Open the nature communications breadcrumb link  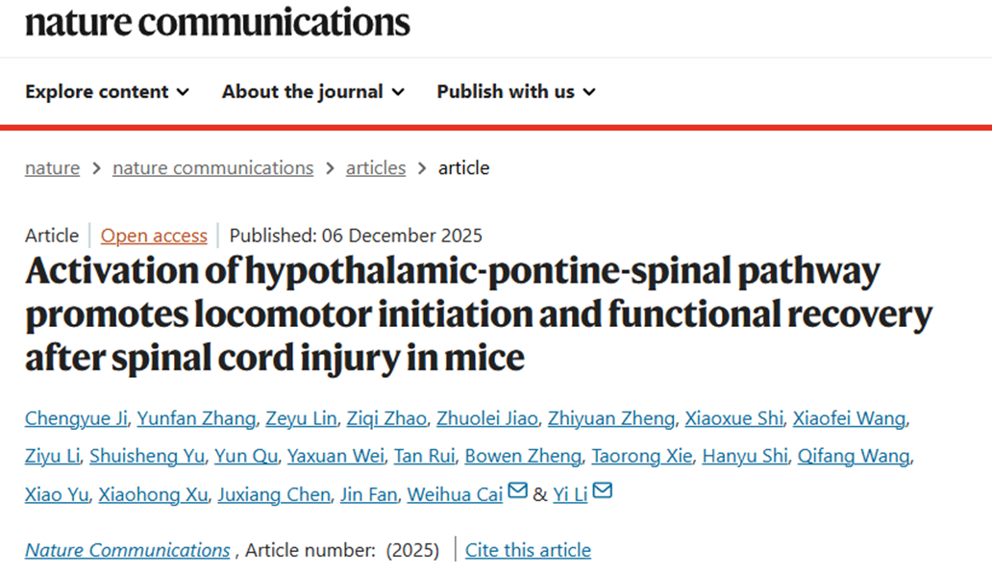tap(213, 167)
